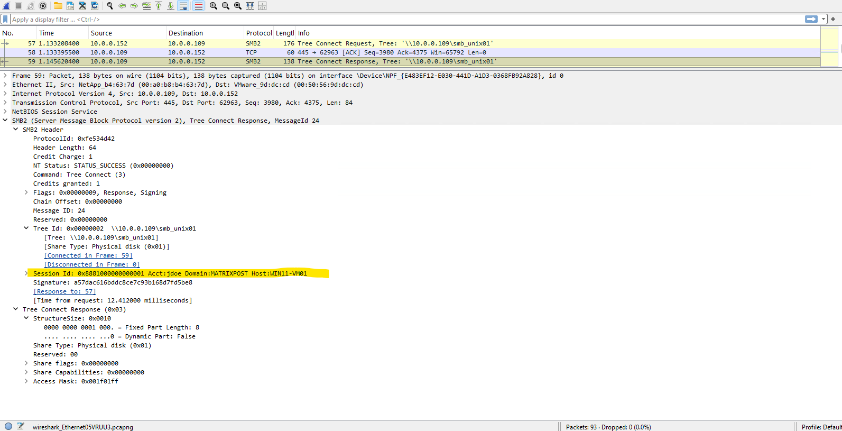Collapse the SMB2 Header node
The image size is (842, 431).
coord(16,130)
